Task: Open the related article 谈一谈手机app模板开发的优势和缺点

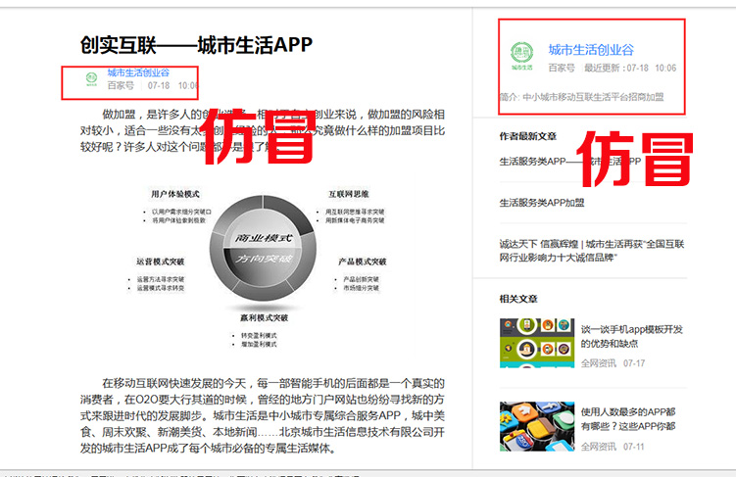Action: (x=631, y=336)
